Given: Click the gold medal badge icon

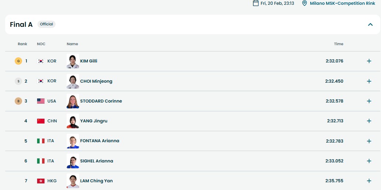Looking at the screenshot, I should pyautogui.click(x=18, y=61).
